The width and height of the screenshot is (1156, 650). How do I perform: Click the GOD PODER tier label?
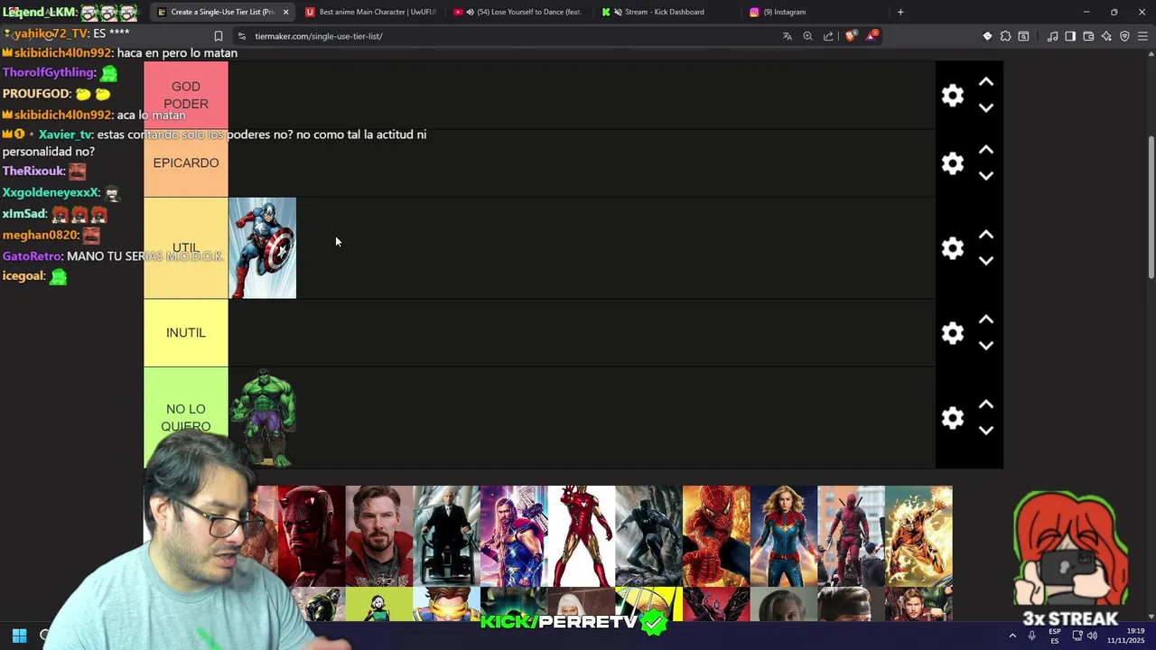tap(186, 96)
